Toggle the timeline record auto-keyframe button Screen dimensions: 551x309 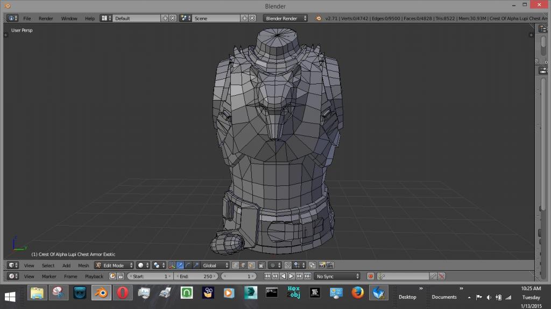coord(370,276)
